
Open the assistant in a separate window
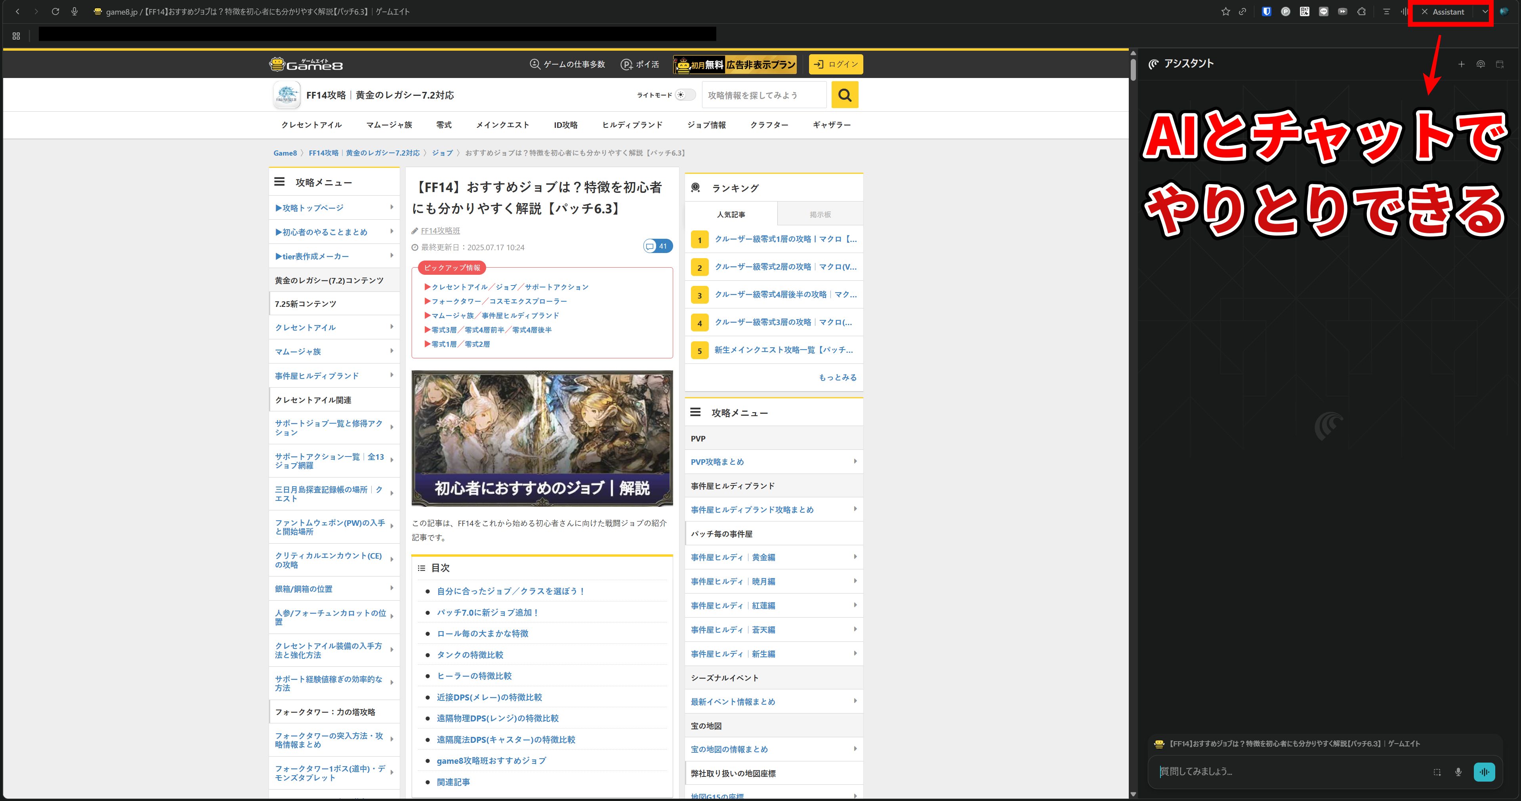(x=1500, y=64)
